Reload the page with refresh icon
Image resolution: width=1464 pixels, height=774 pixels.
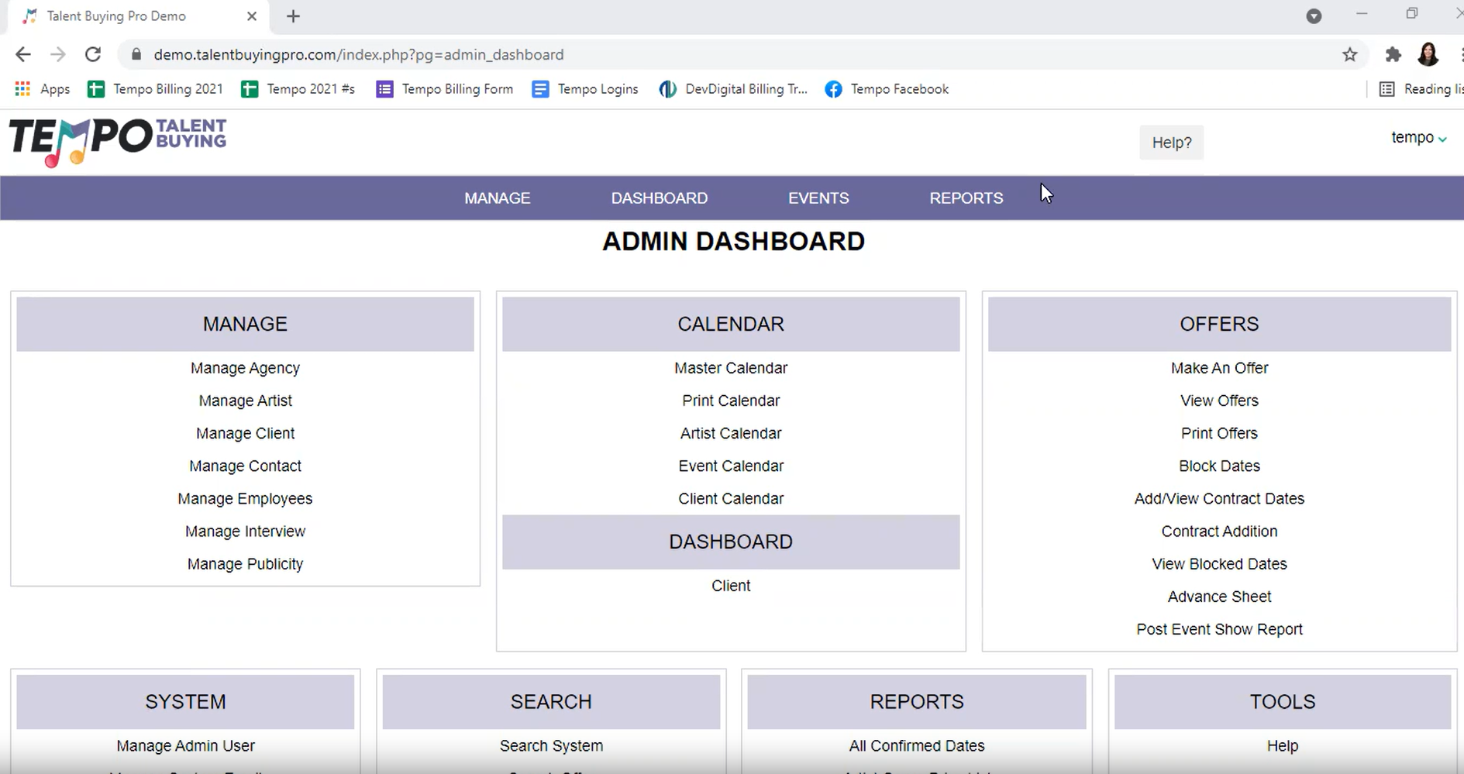click(93, 54)
